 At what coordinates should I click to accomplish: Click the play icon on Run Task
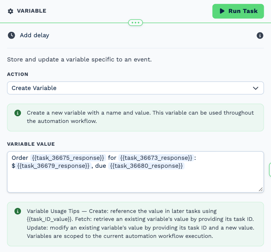point(222,11)
